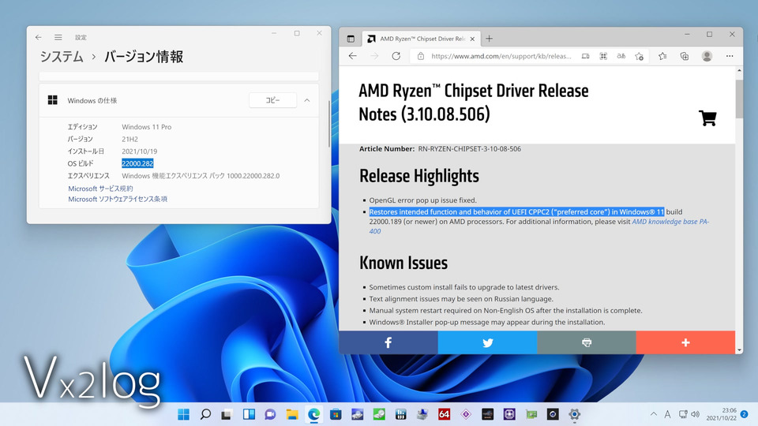Image resolution: width=758 pixels, height=426 pixels.
Task: Click the Settings window vertical scrollbar
Action: (x=329, y=124)
